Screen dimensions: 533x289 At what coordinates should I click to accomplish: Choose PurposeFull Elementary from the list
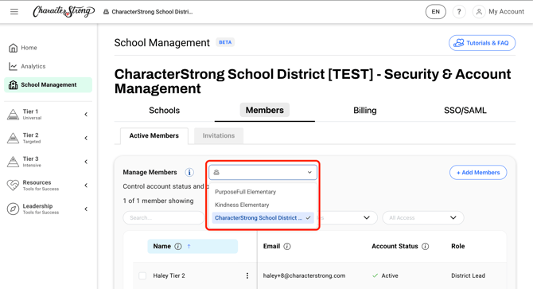tap(246, 192)
